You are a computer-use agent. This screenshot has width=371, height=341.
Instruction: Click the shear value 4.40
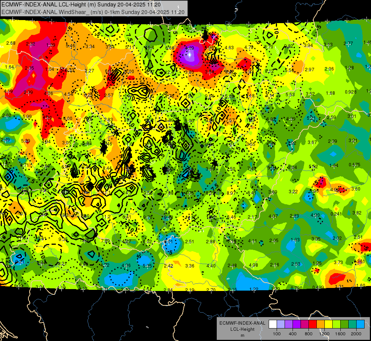pos(211,266)
